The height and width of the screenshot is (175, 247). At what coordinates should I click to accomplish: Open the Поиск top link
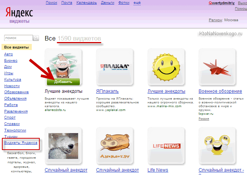click(x=51, y=3)
